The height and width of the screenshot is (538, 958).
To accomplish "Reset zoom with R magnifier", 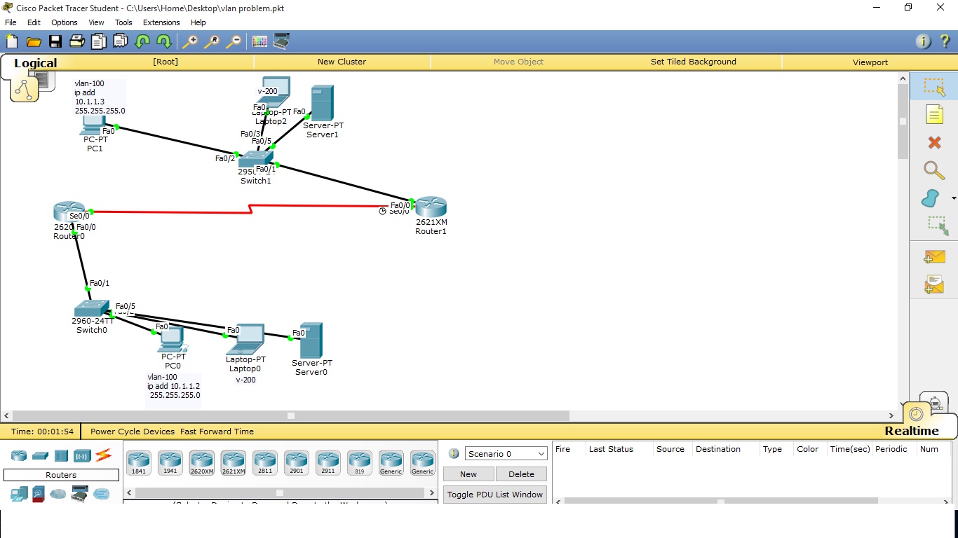I will pos(212,41).
